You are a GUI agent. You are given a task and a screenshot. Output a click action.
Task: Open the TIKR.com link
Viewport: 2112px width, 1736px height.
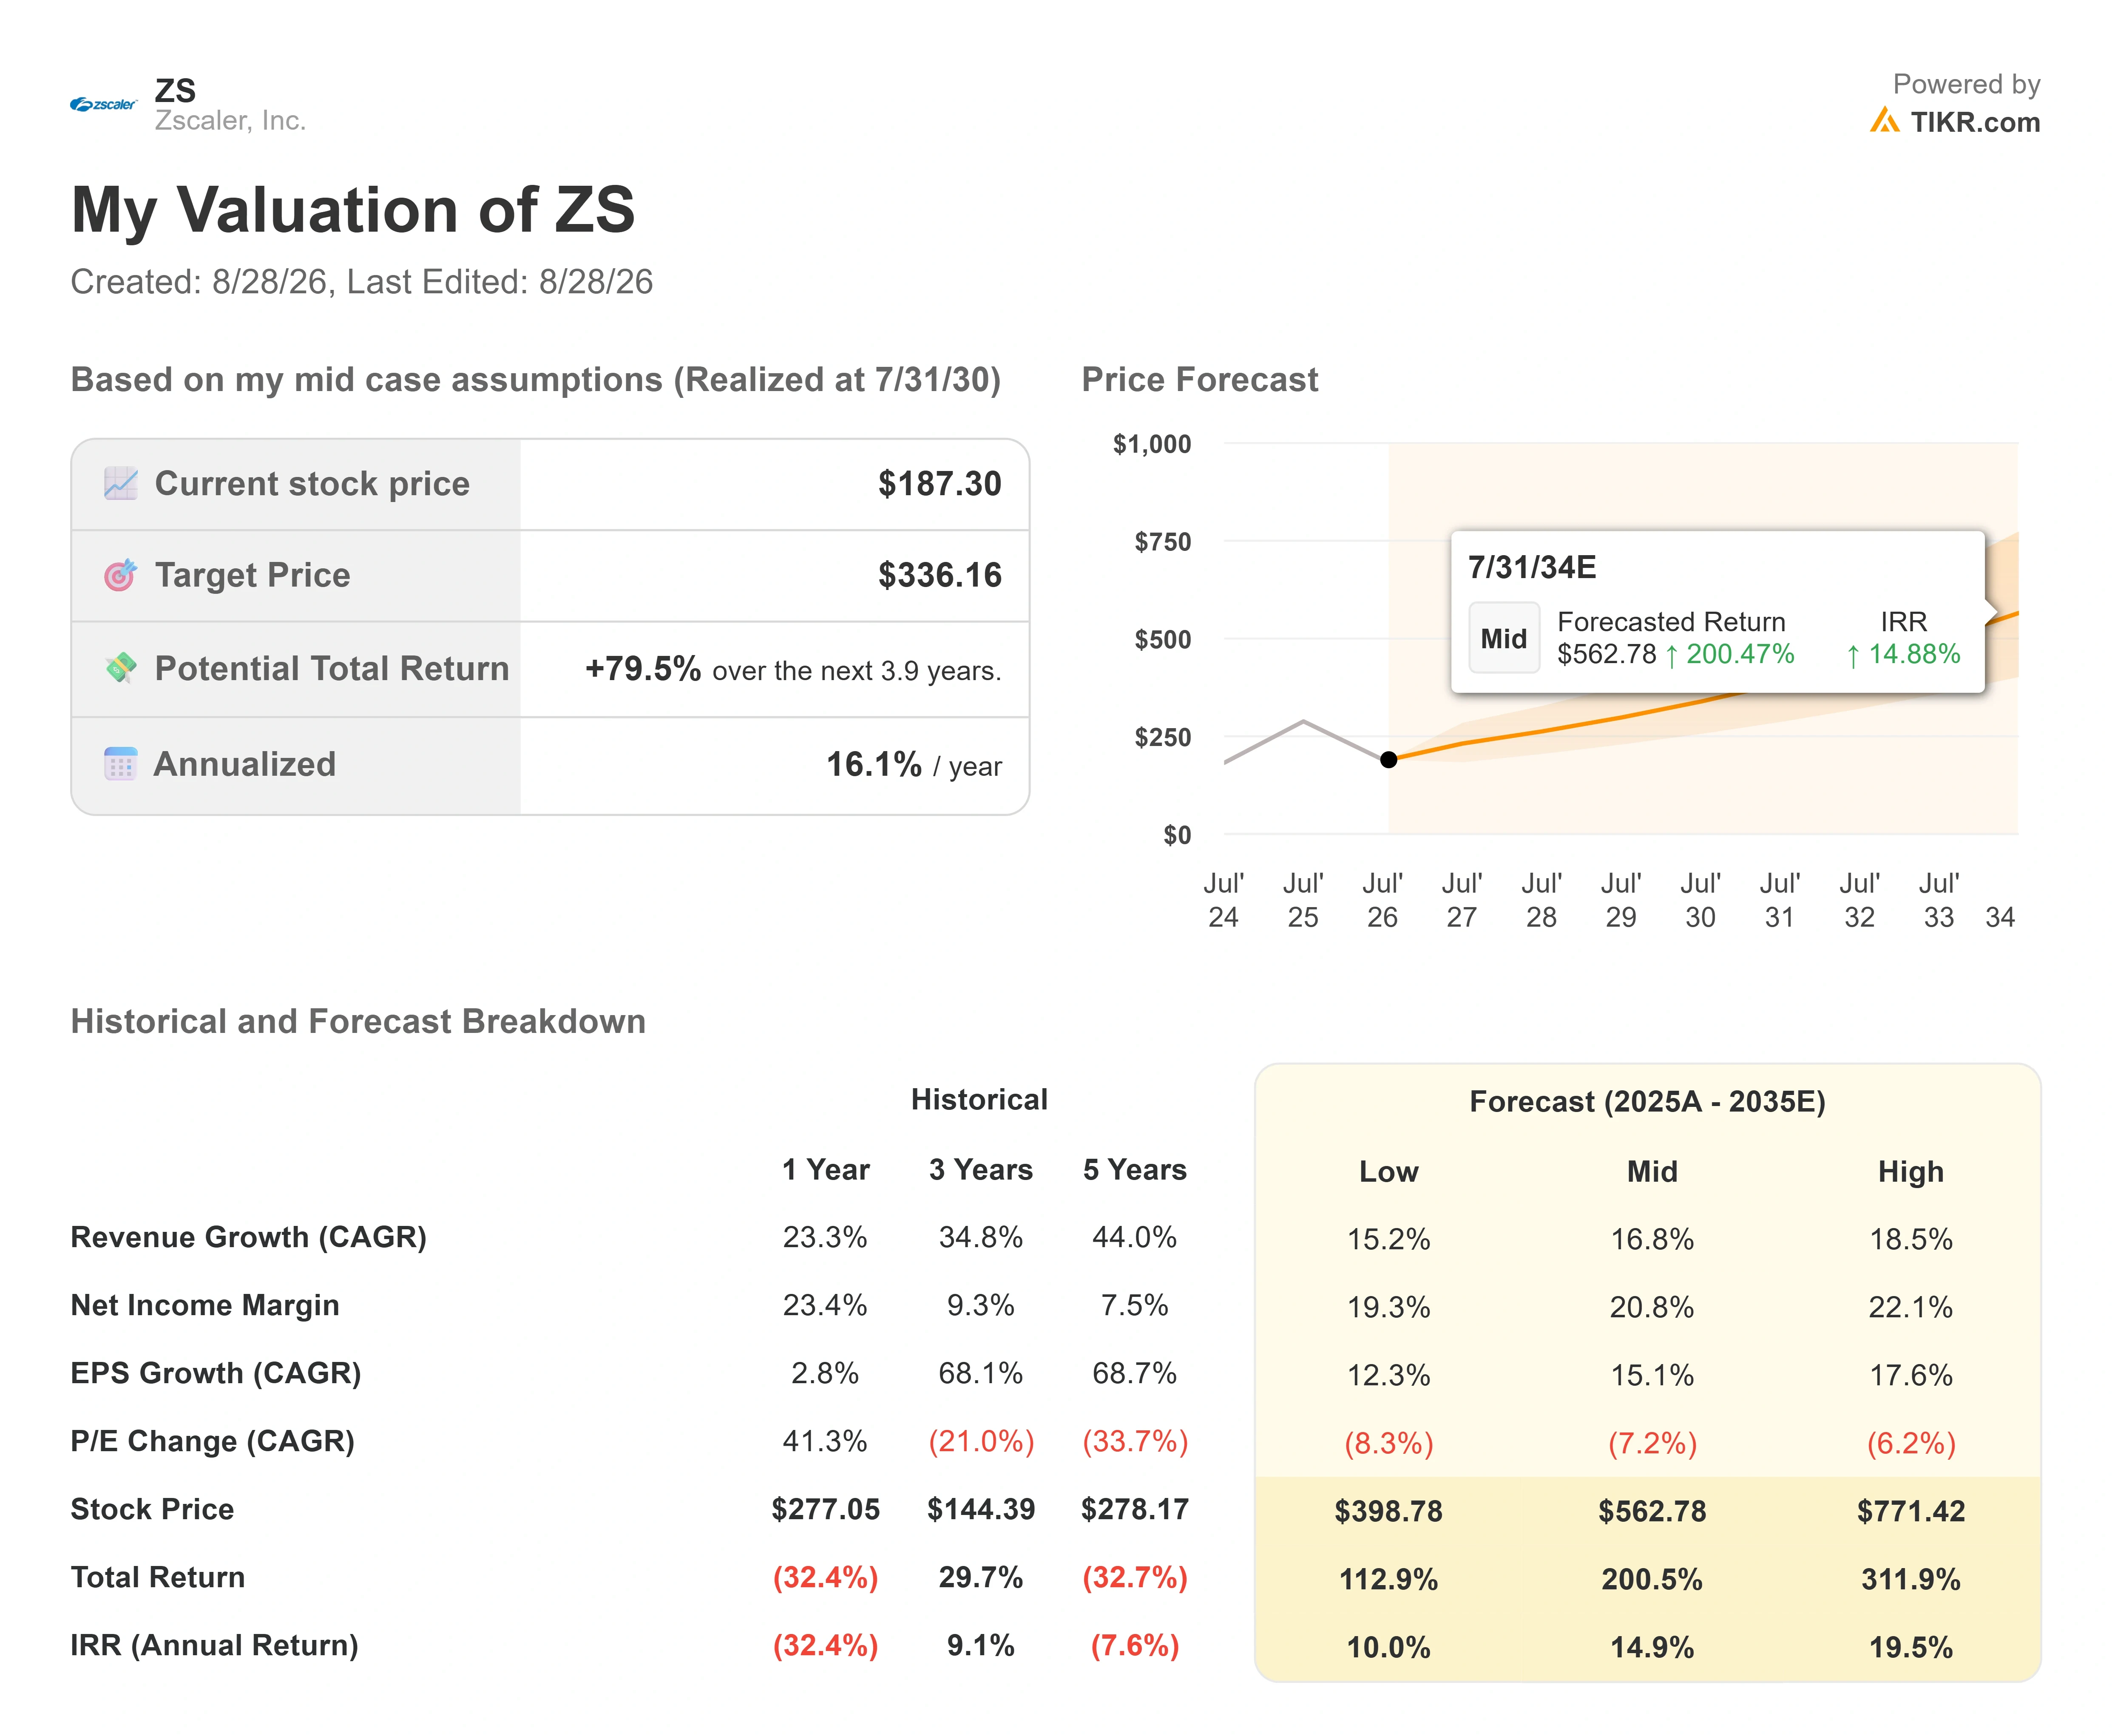1975,122
